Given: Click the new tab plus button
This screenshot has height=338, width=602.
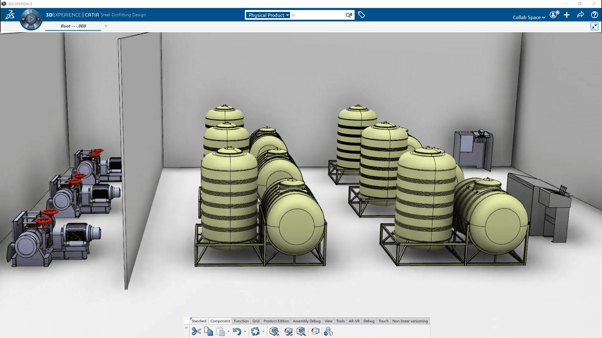Looking at the screenshot, I should click(x=106, y=26).
